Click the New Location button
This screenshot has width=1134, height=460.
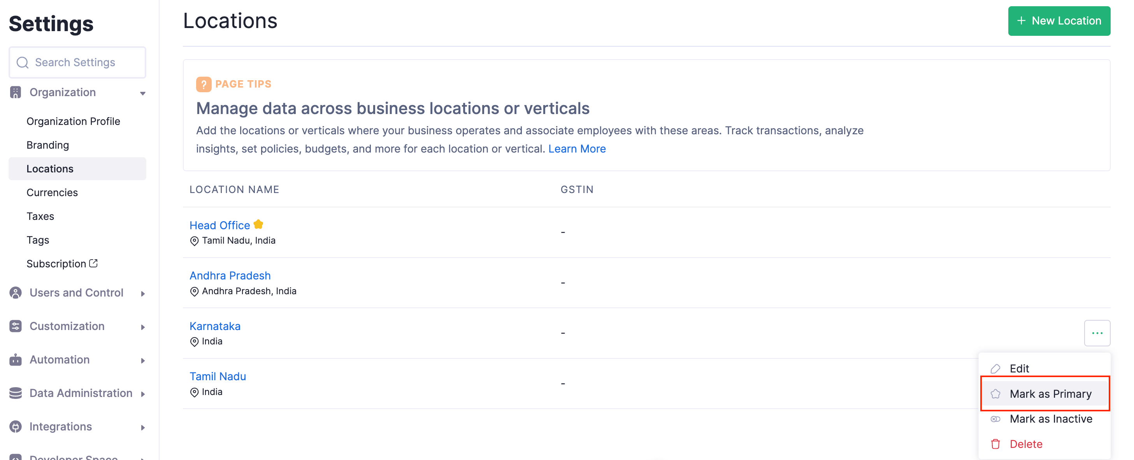(1059, 21)
